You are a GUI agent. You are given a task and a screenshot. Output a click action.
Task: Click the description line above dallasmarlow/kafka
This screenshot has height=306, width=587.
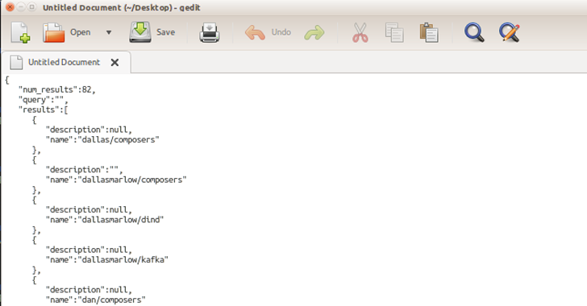(89, 250)
